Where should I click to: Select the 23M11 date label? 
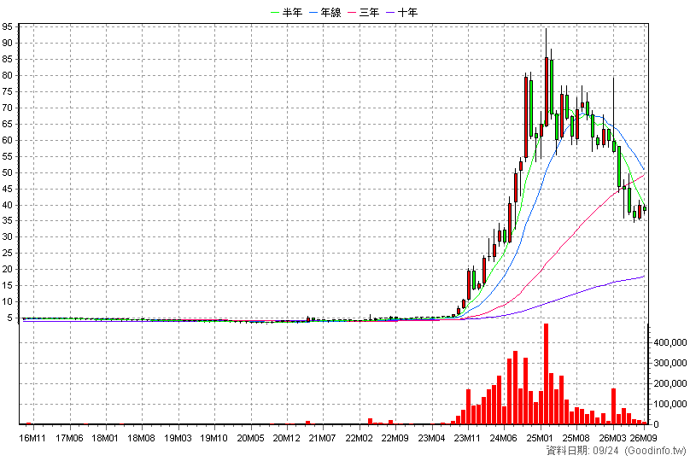[x=467, y=438]
